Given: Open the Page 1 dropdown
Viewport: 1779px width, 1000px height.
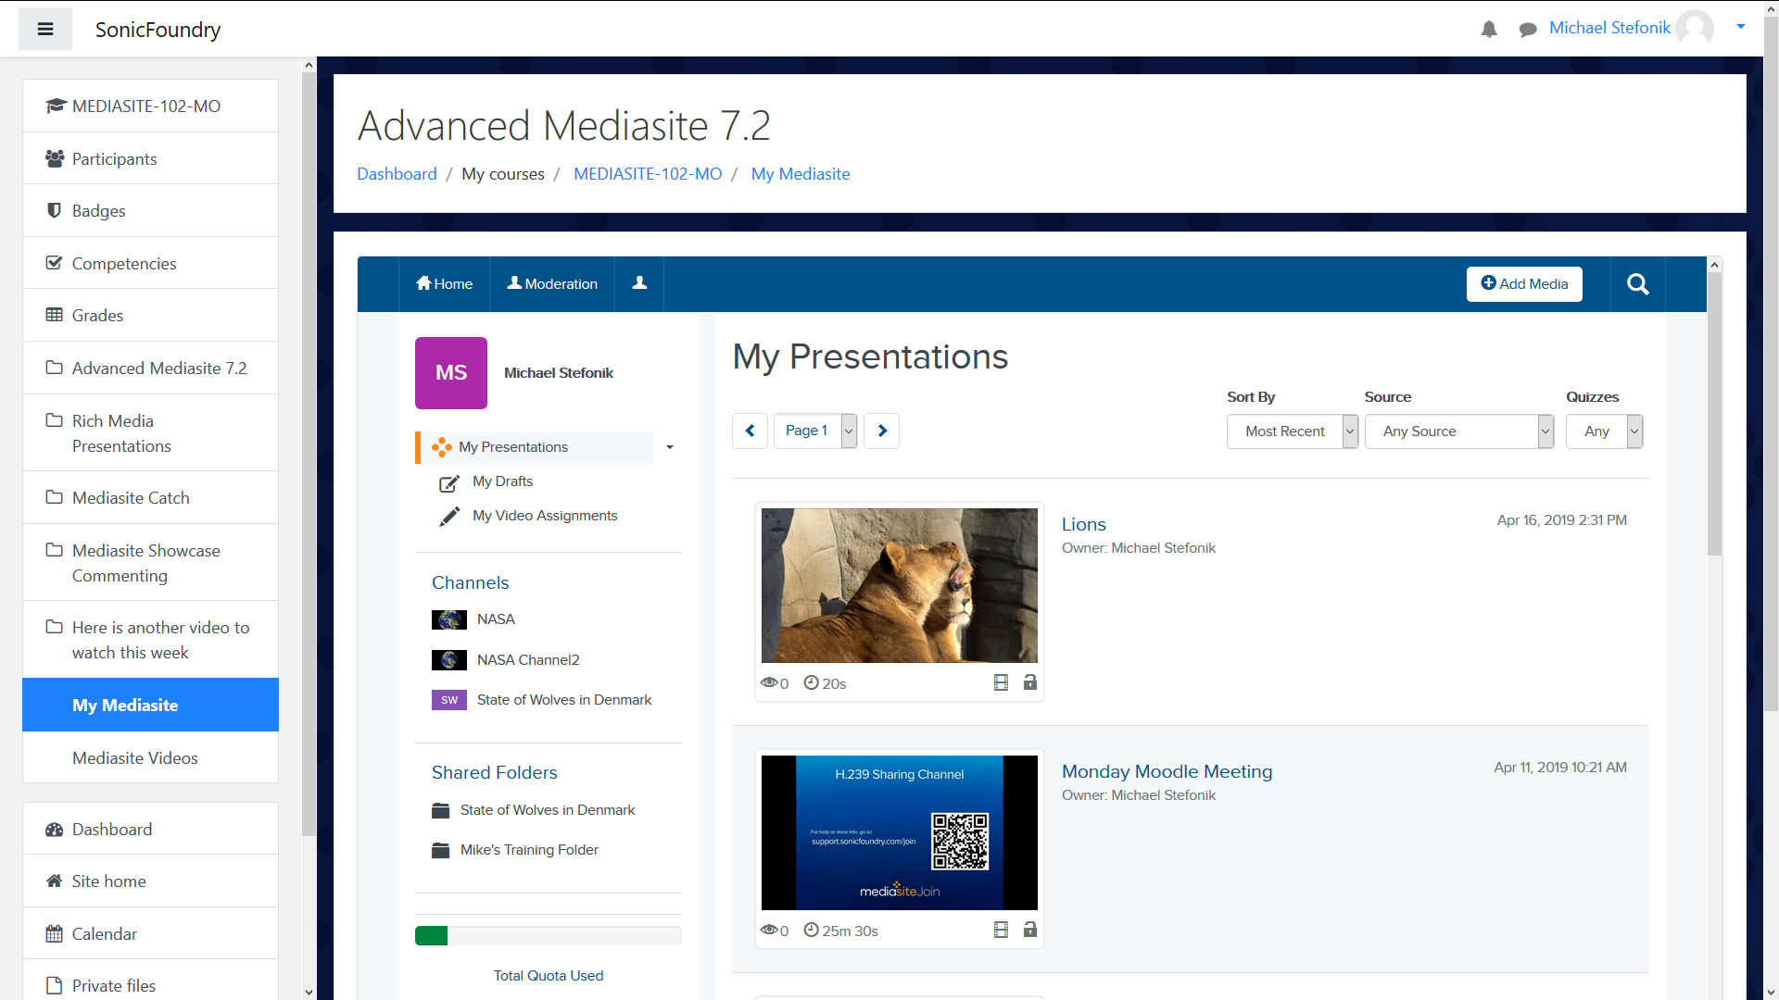Looking at the screenshot, I should (815, 431).
